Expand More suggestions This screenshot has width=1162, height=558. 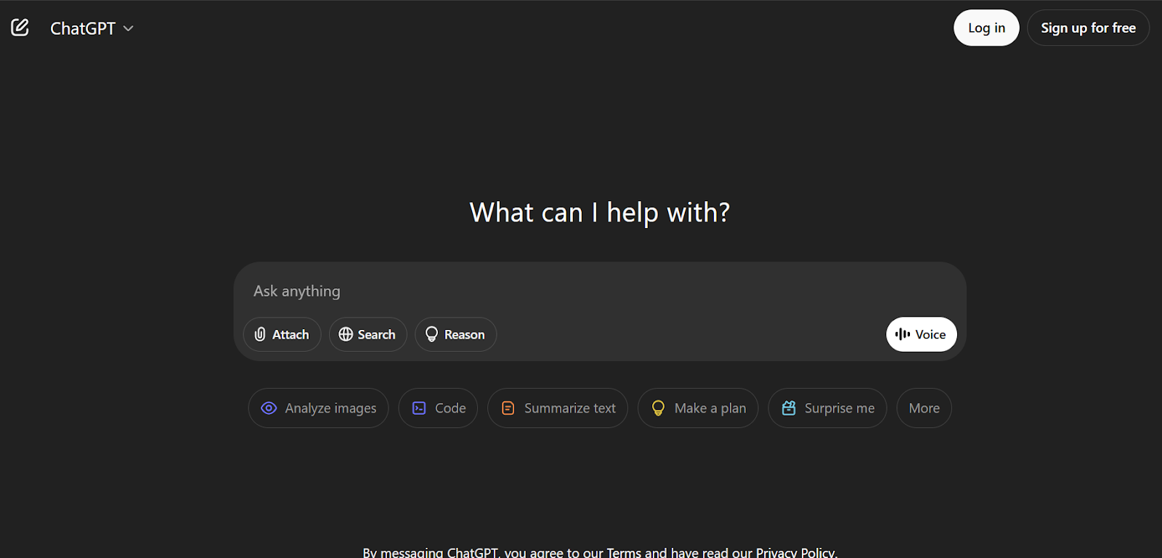pos(924,408)
